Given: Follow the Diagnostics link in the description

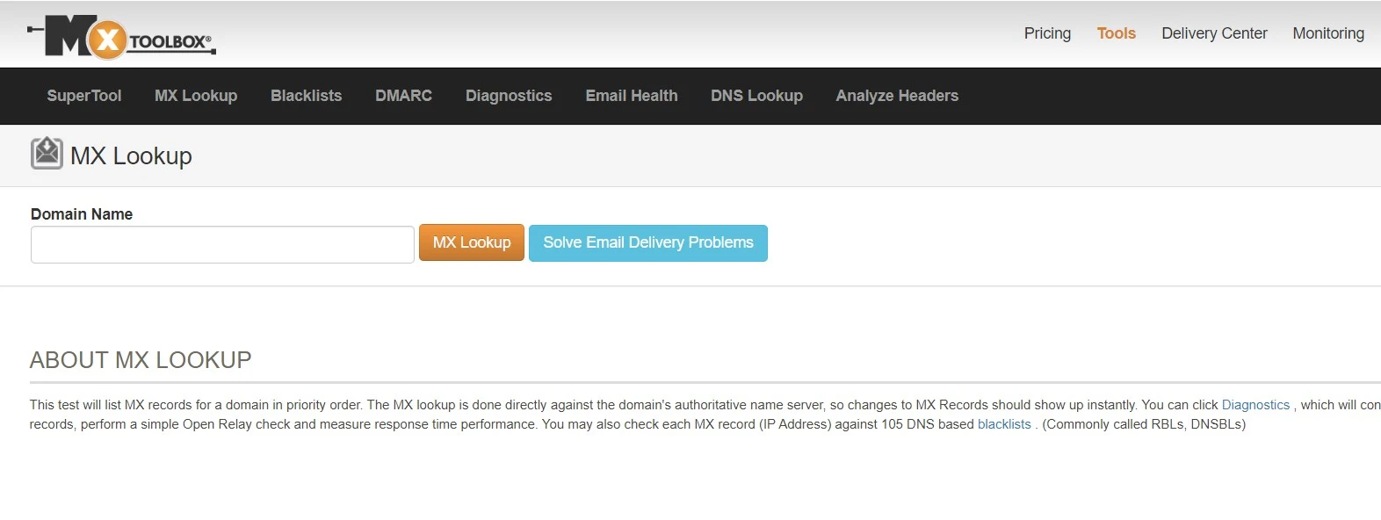Looking at the screenshot, I should click(1255, 405).
